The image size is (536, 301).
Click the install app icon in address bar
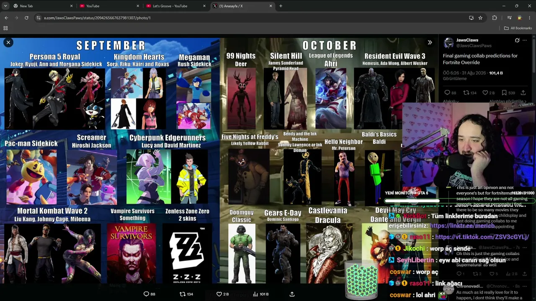pyautogui.click(x=471, y=18)
